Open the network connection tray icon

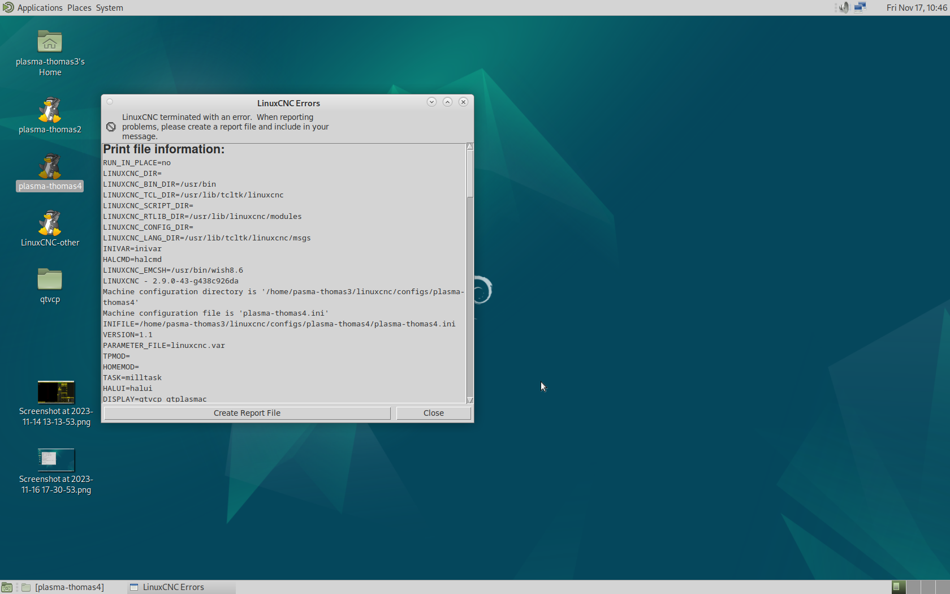point(860,7)
